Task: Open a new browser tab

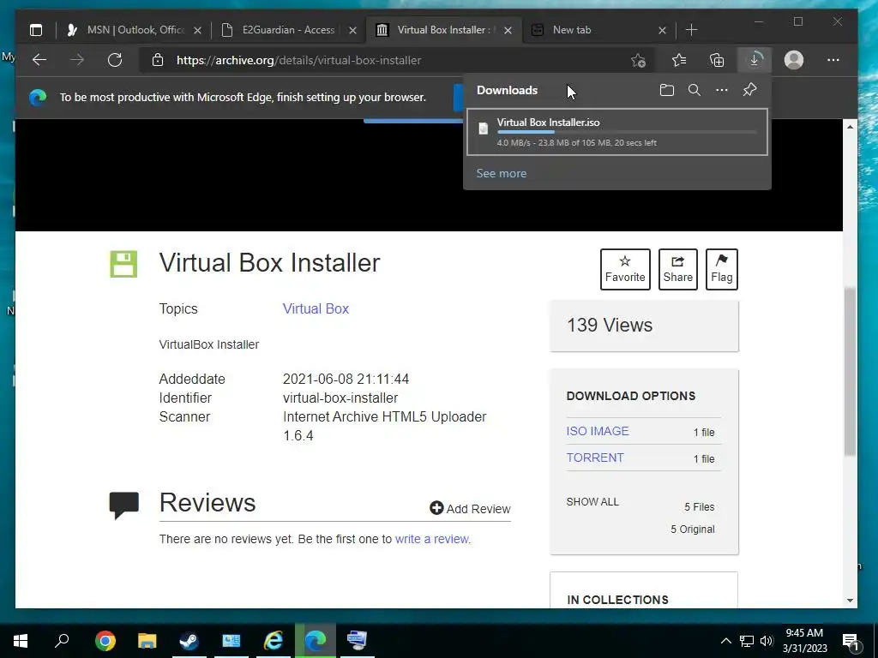Action: 692,30
